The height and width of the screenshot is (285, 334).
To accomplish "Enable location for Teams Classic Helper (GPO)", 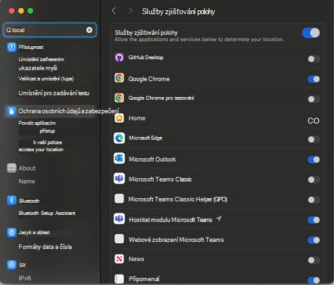I will click(x=314, y=200).
